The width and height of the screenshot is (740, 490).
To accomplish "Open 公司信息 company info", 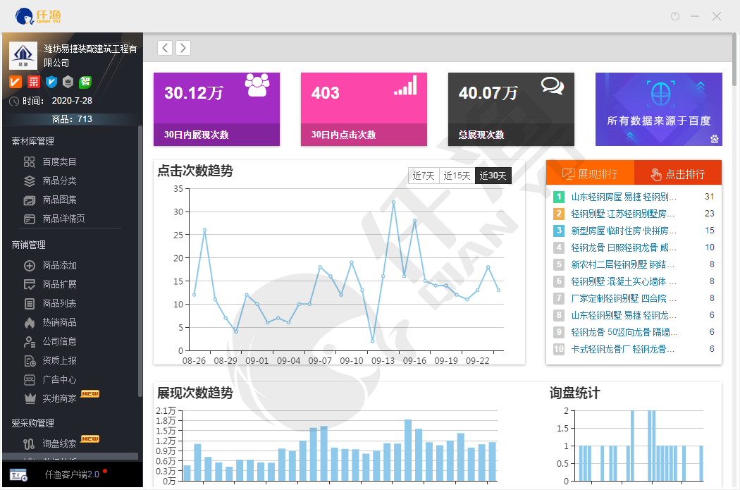I will [x=59, y=341].
